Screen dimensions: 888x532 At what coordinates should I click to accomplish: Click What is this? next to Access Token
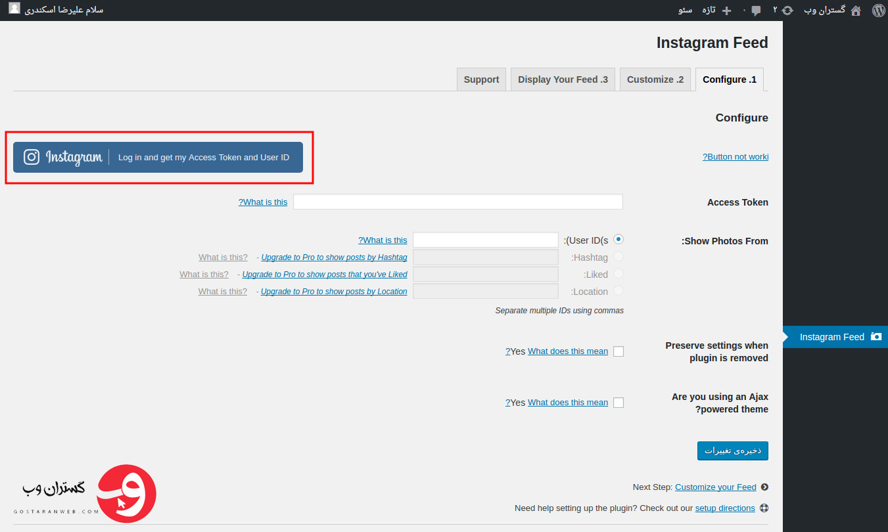point(263,202)
